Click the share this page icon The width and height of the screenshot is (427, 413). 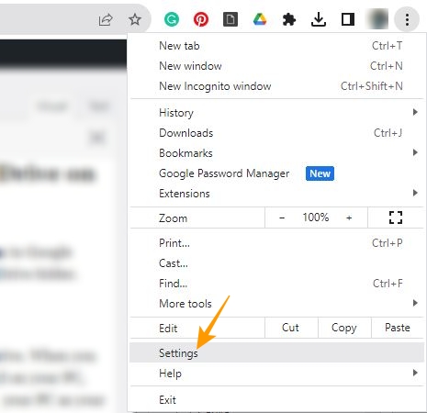coord(106,20)
